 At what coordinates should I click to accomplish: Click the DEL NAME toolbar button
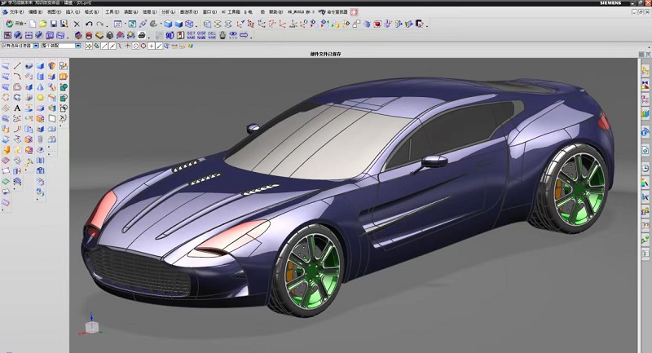[212, 35]
